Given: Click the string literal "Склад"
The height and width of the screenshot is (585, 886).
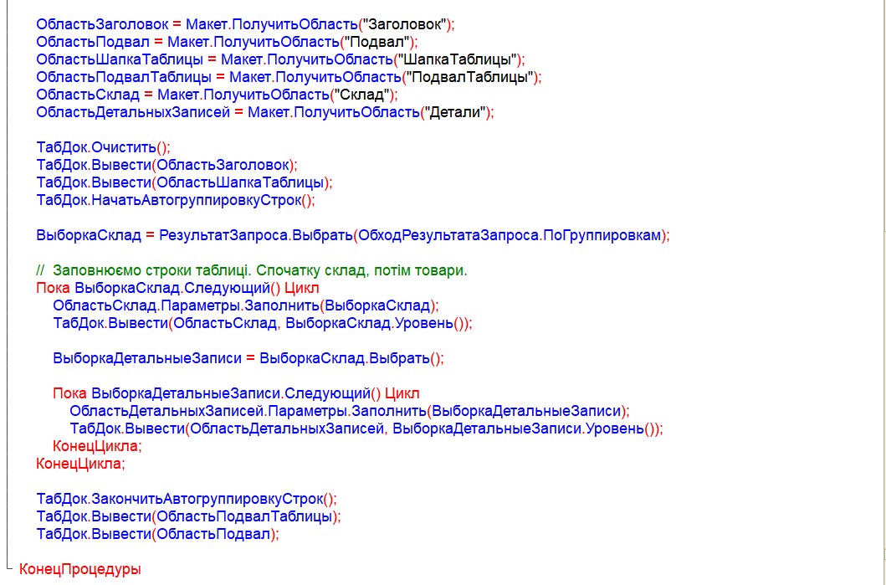Looking at the screenshot, I should 361,95.
